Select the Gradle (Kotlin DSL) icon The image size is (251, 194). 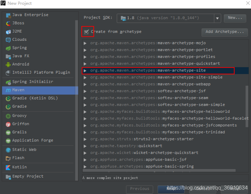pos(8,98)
